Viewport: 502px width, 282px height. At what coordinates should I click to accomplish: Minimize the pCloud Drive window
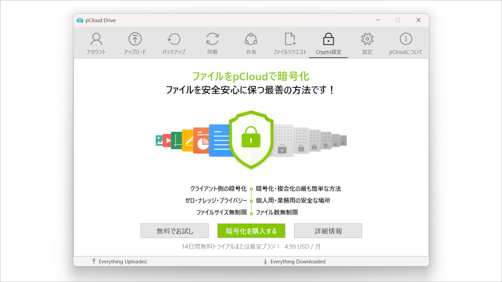(x=377, y=20)
